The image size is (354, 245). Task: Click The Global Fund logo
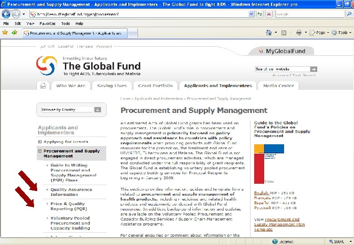point(88,66)
